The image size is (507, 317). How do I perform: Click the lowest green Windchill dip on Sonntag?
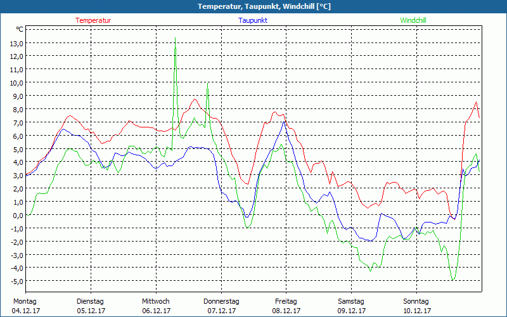click(x=452, y=279)
